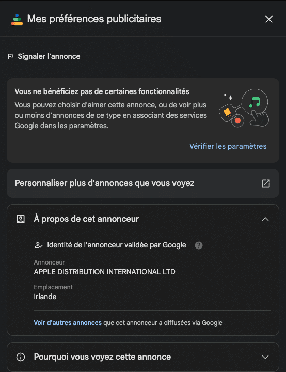This screenshot has height=372, width=286.
Task: Click the My Ad Center logo icon
Action: tap(17, 20)
